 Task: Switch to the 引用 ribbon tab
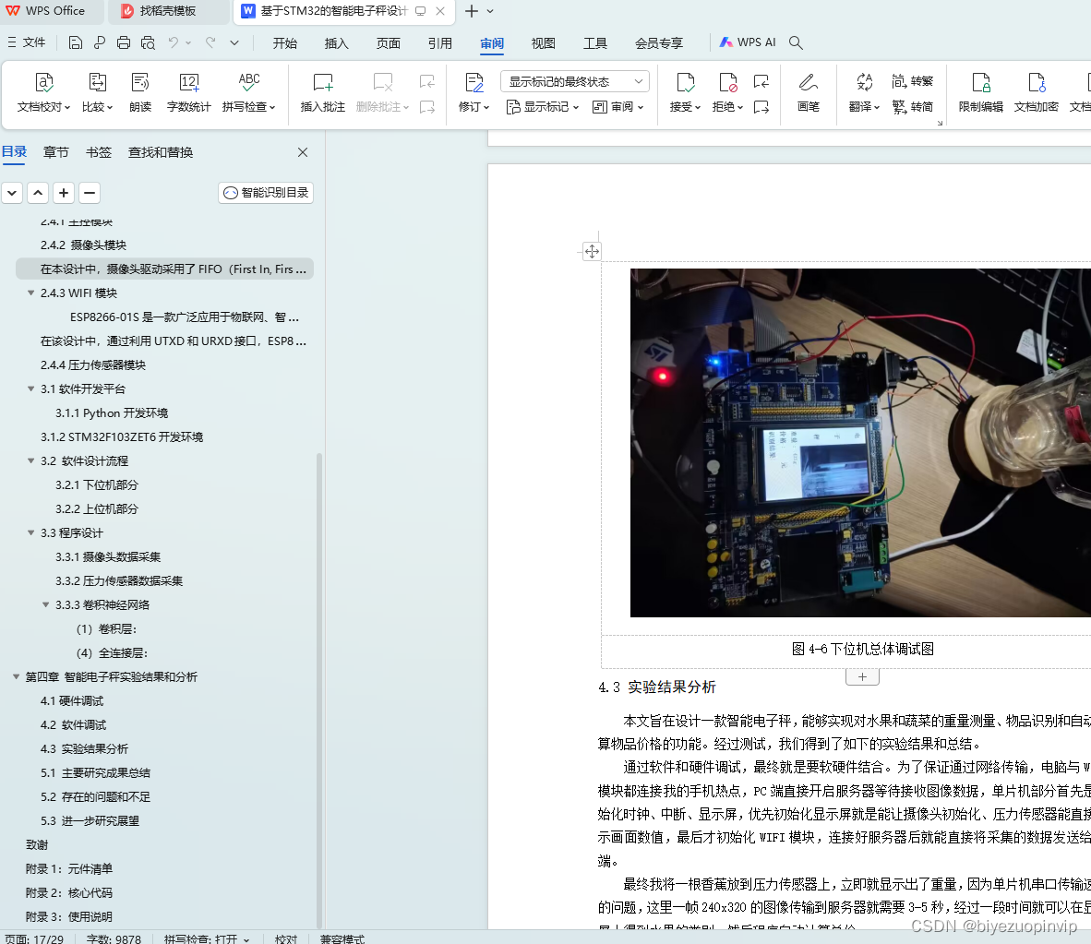point(439,43)
